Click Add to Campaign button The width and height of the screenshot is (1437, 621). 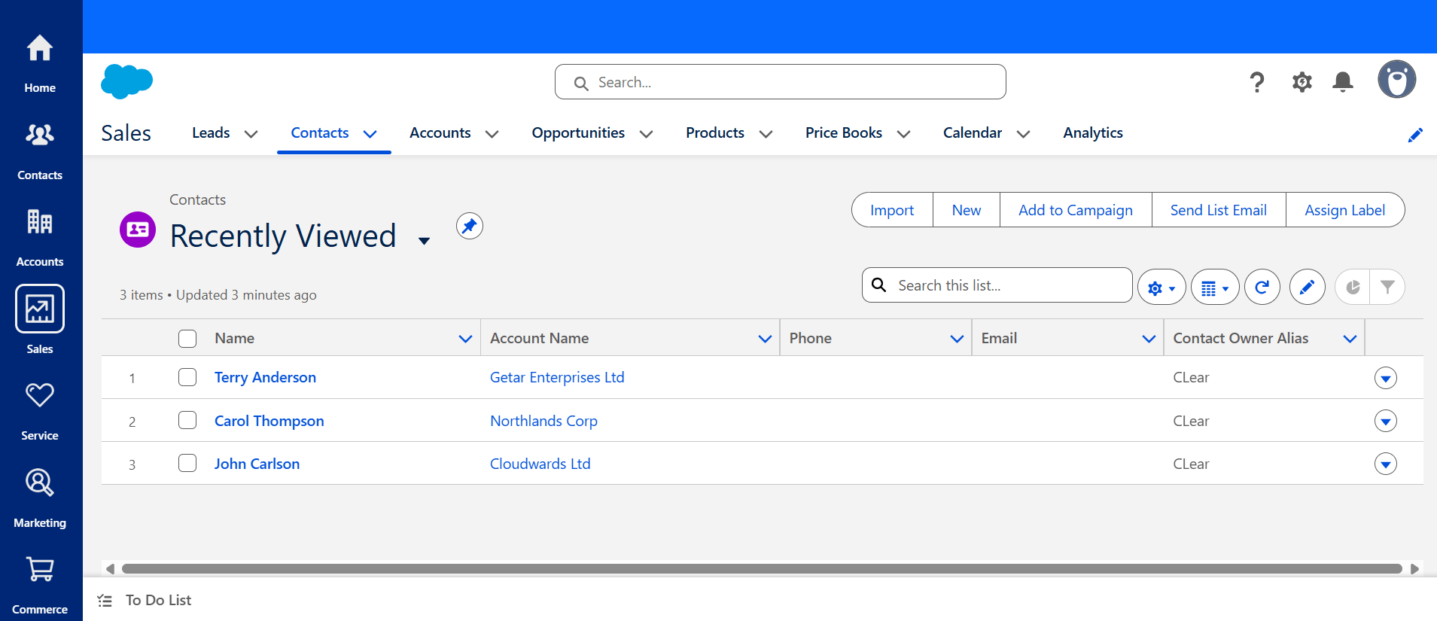click(1076, 210)
